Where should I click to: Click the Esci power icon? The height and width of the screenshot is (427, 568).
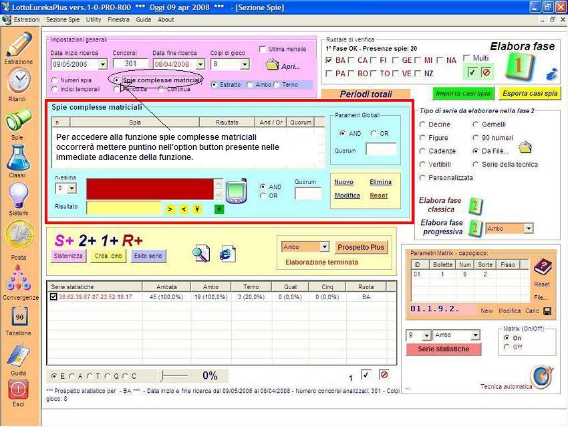[x=18, y=390]
